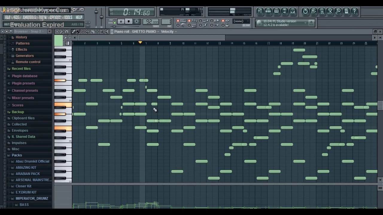
Task: Open the Playlist view button
Action: tap(260, 12)
